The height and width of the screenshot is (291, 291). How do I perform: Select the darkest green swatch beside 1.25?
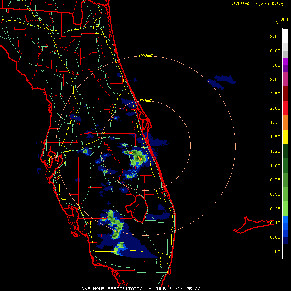[286, 151]
